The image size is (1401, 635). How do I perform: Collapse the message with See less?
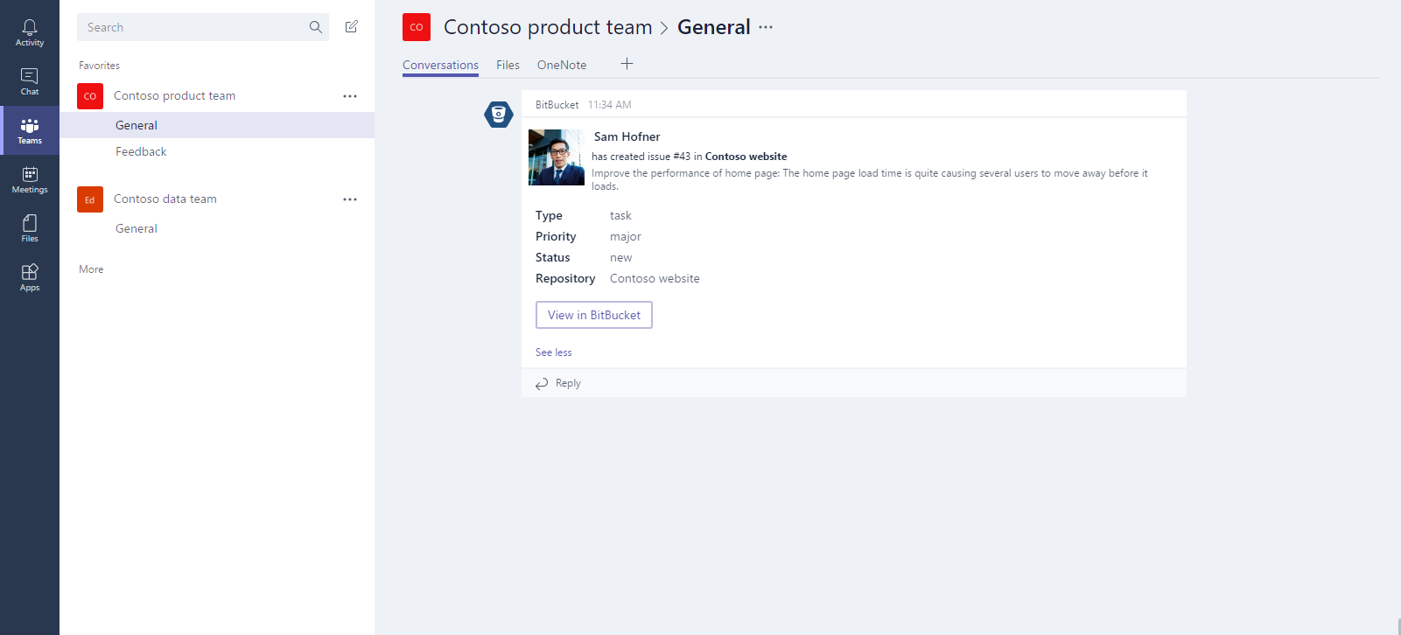(554, 352)
